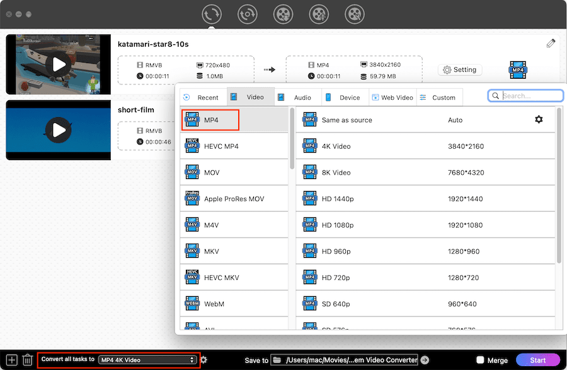Open the film reel toolbox toolbar icon
567x370 pixels.
355,14
